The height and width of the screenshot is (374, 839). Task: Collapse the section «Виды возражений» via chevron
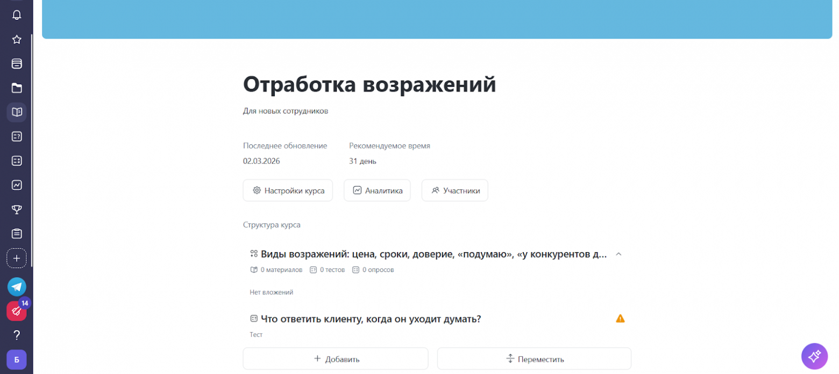tap(618, 254)
